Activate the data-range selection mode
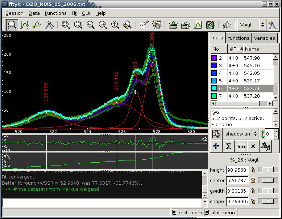Image resolution: width=282 pixels, height=219 pixels. (x=25, y=25)
